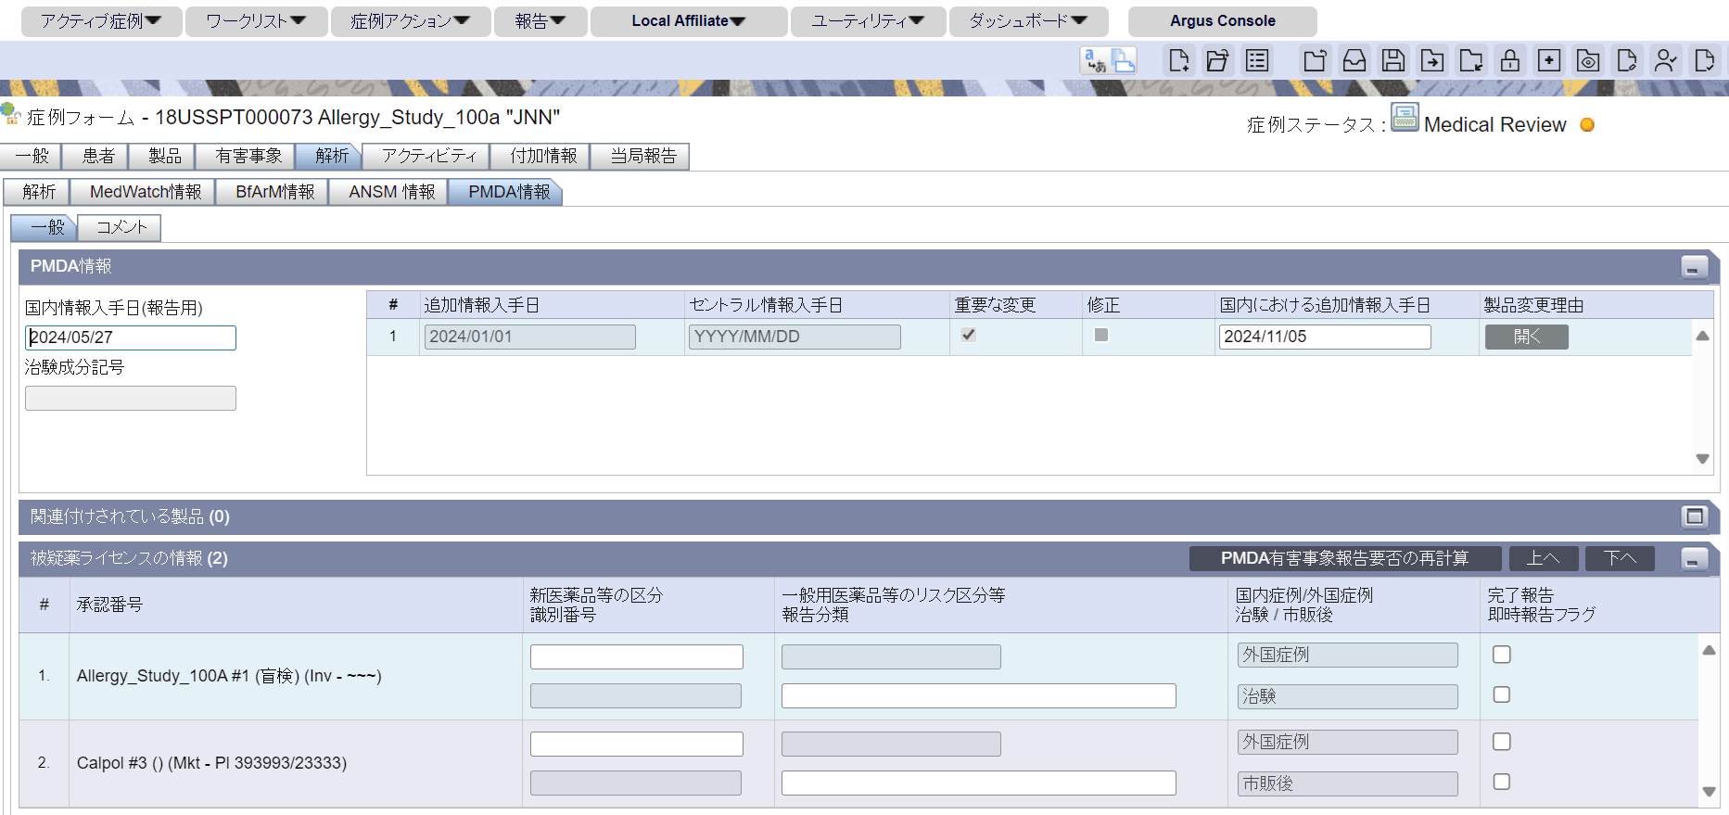Image resolution: width=1729 pixels, height=815 pixels.
Task: Click the 国内における追加情報入手日 date field
Action: click(x=1325, y=337)
